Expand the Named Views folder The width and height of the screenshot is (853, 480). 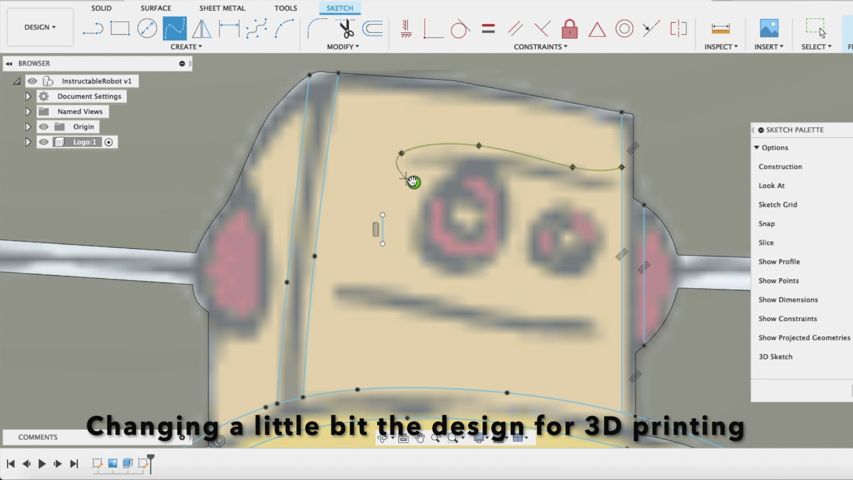(x=28, y=111)
